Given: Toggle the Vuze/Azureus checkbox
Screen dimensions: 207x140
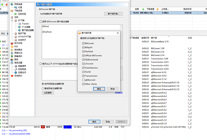Looking at the screenshot, I should coord(83,68).
